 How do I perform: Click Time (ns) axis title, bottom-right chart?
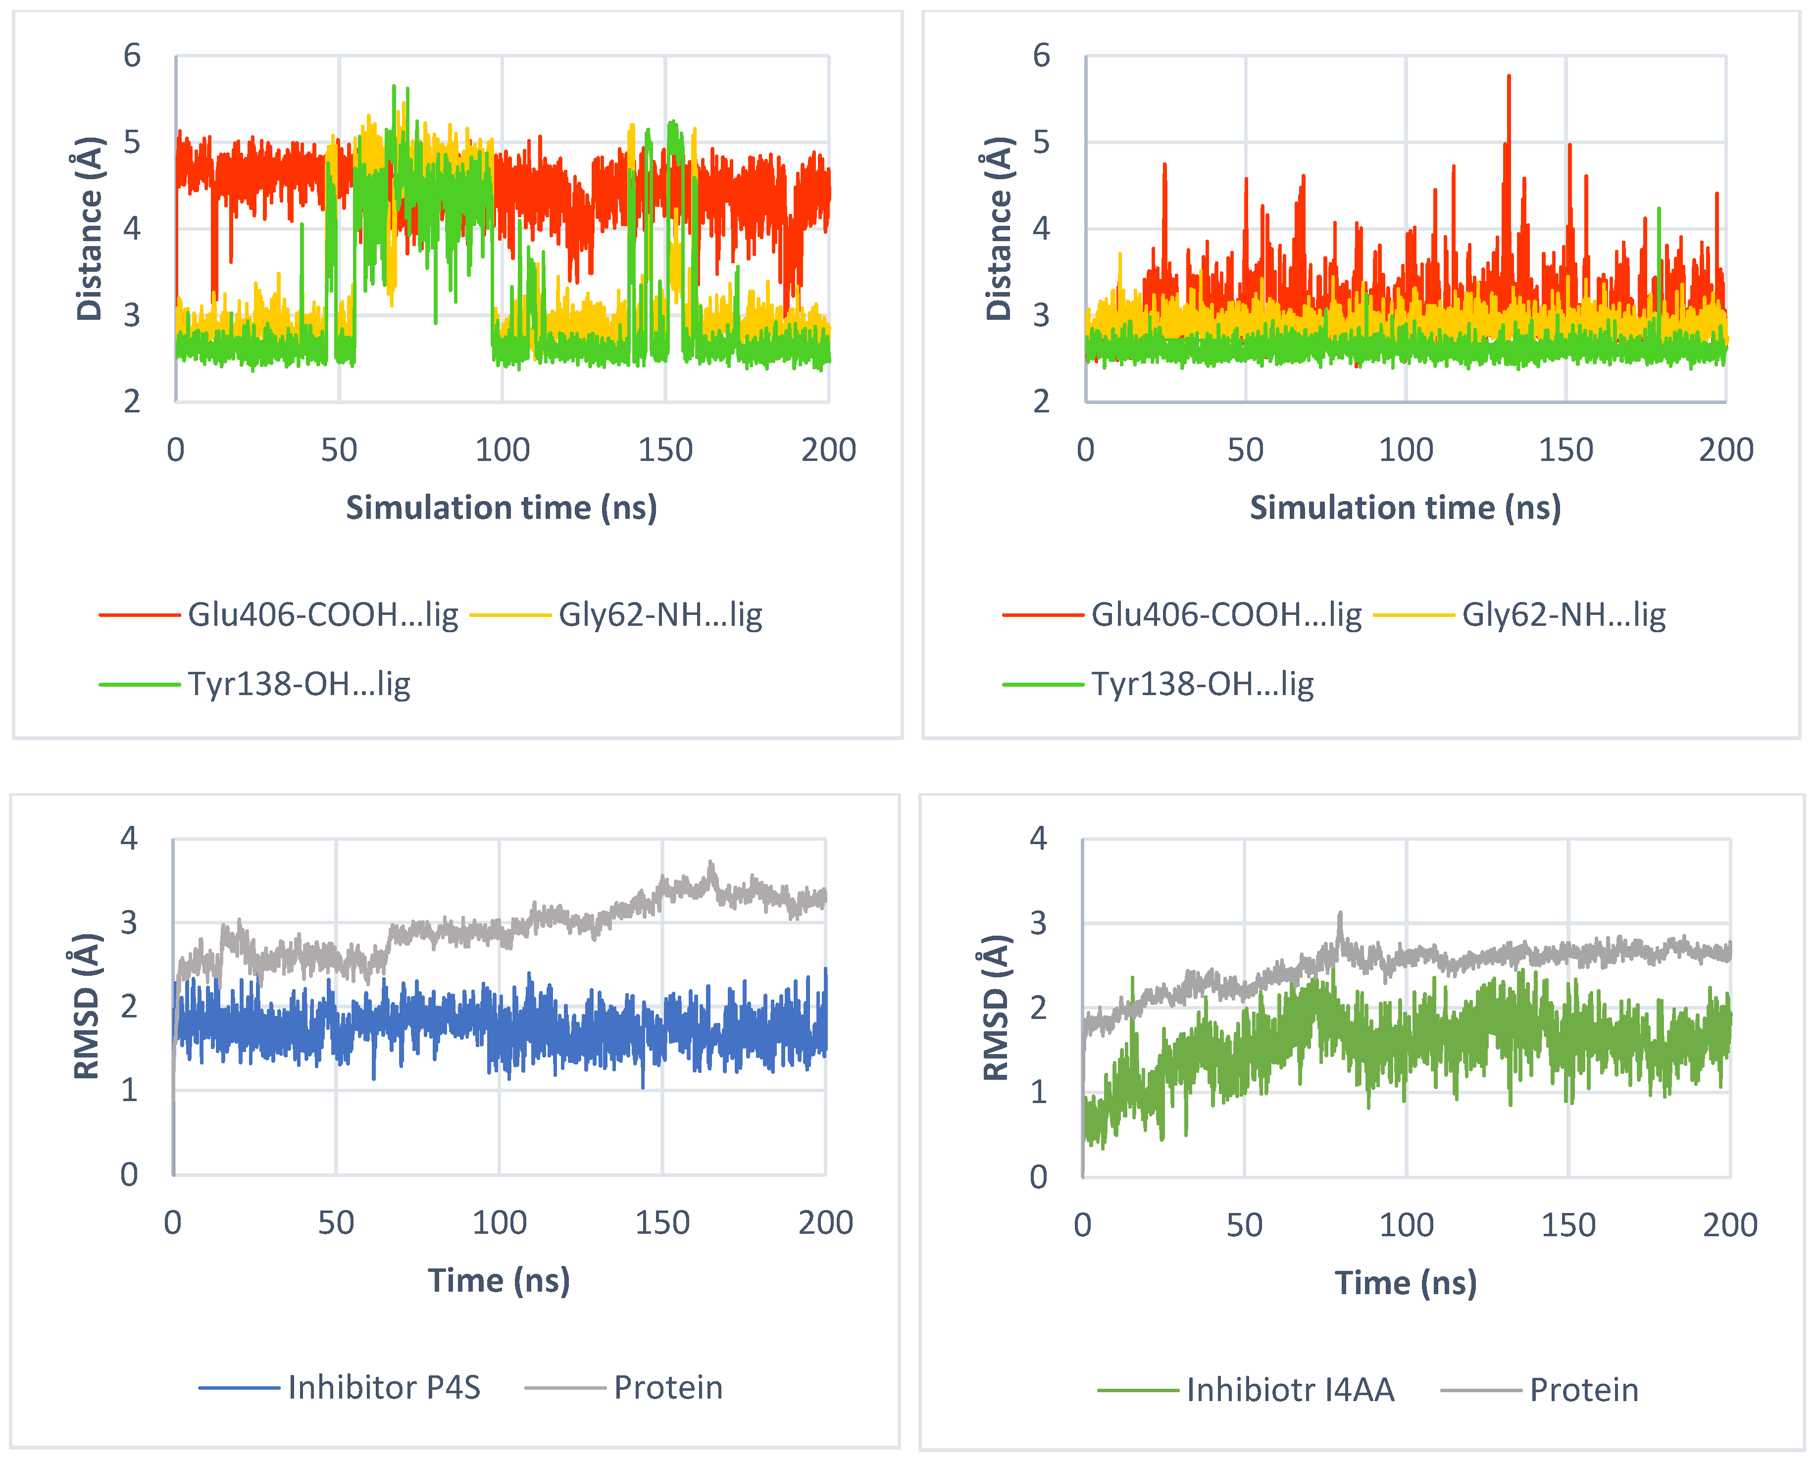(1406, 1283)
